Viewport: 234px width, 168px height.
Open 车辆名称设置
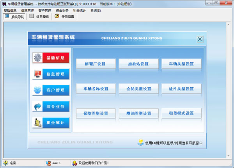click(96, 89)
